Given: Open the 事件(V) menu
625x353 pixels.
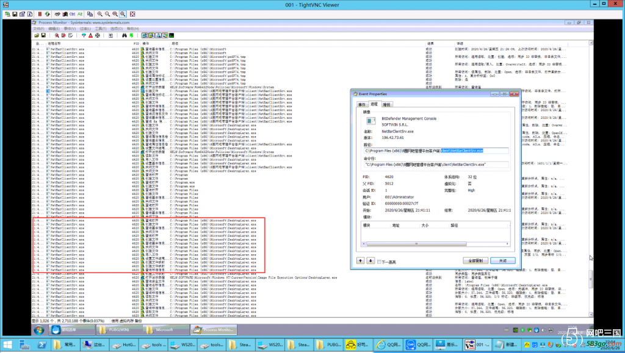Looking at the screenshot, I should tap(70, 29).
